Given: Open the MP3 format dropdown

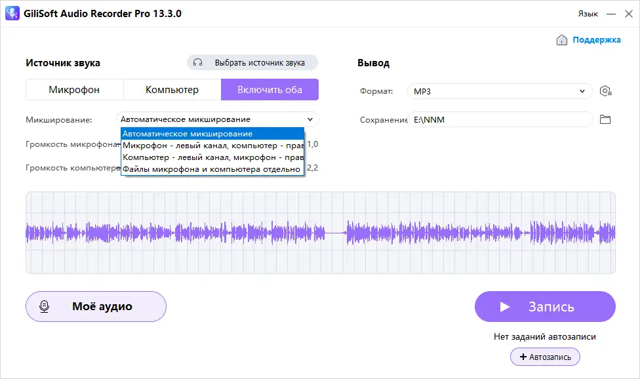Looking at the screenshot, I should (500, 91).
